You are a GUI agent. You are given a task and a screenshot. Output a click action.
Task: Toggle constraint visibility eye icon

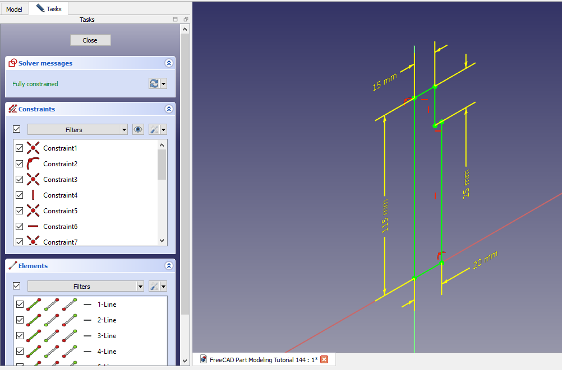138,129
